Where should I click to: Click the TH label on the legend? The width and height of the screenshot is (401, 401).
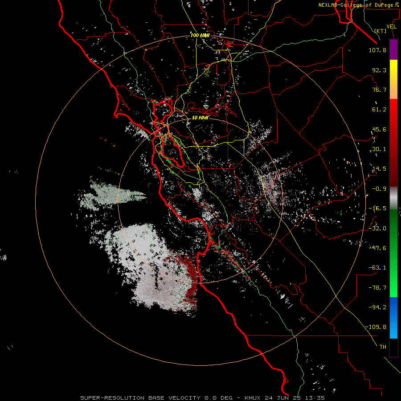click(383, 347)
